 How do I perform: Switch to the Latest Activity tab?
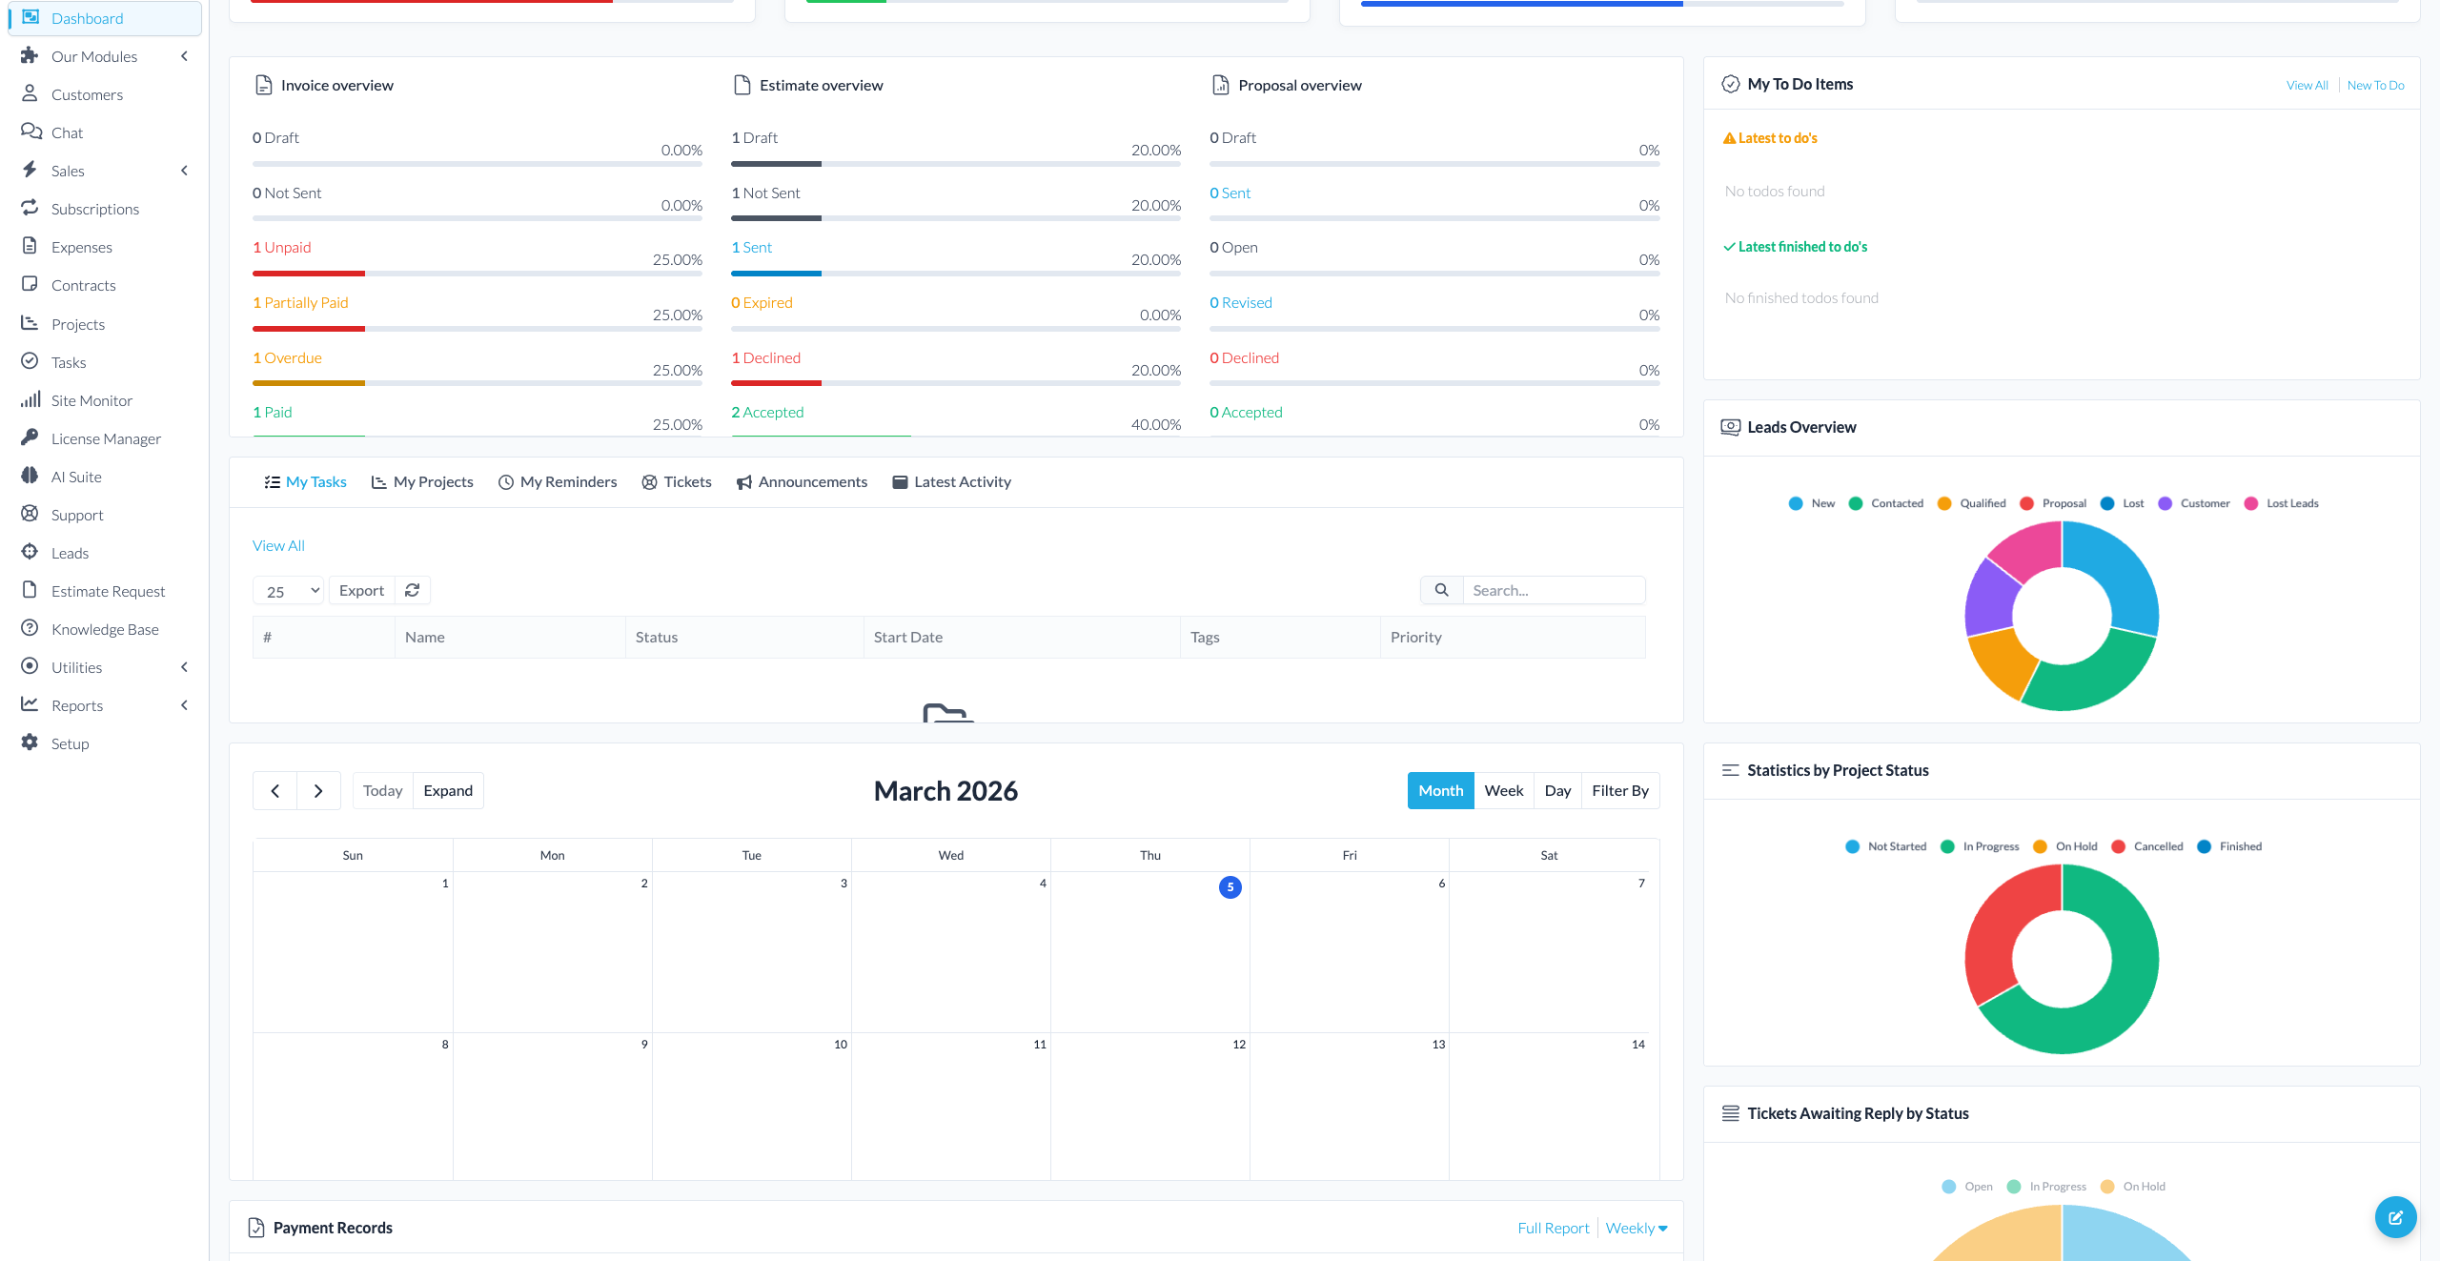[x=951, y=482]
